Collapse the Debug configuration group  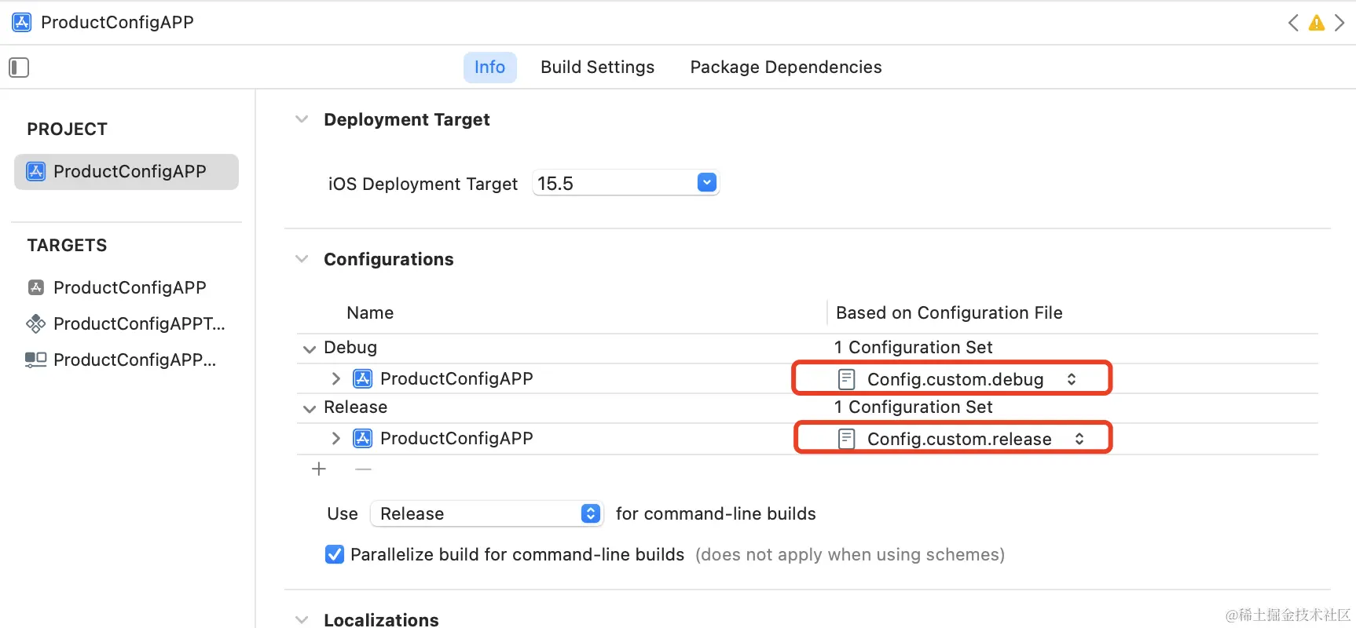(310, 349)
